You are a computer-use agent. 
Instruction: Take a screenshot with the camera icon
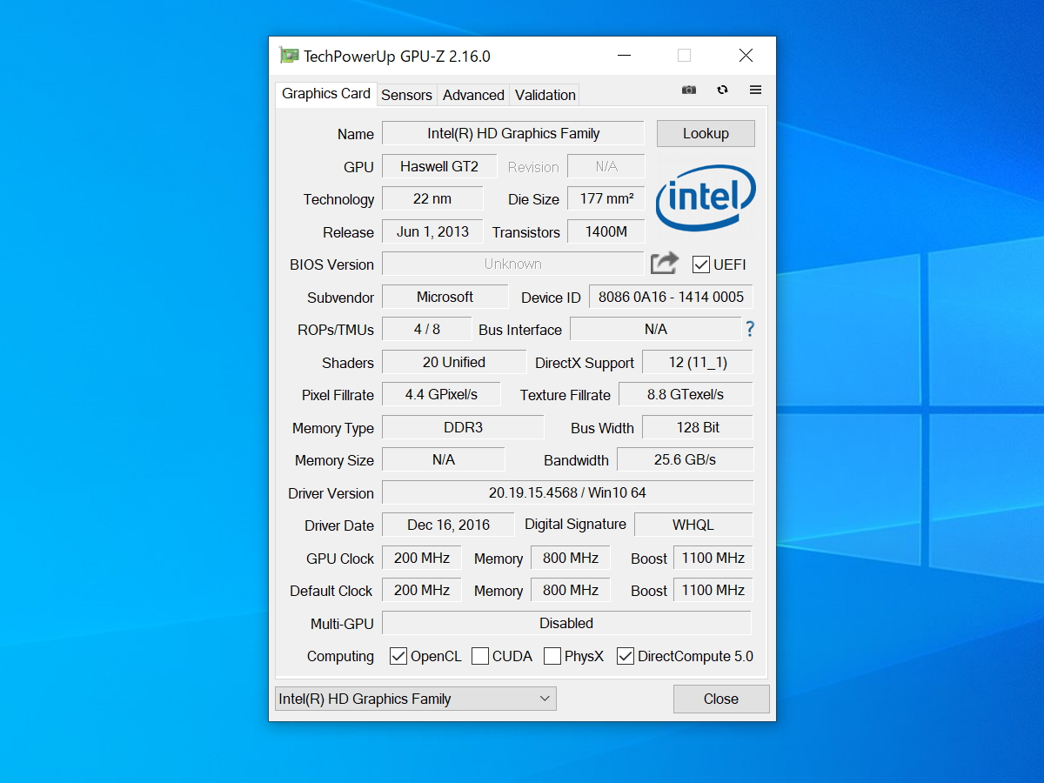pos(689,90)
